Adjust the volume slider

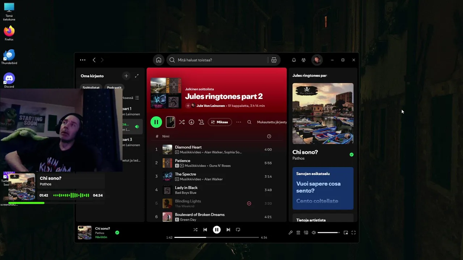[329, 233]
